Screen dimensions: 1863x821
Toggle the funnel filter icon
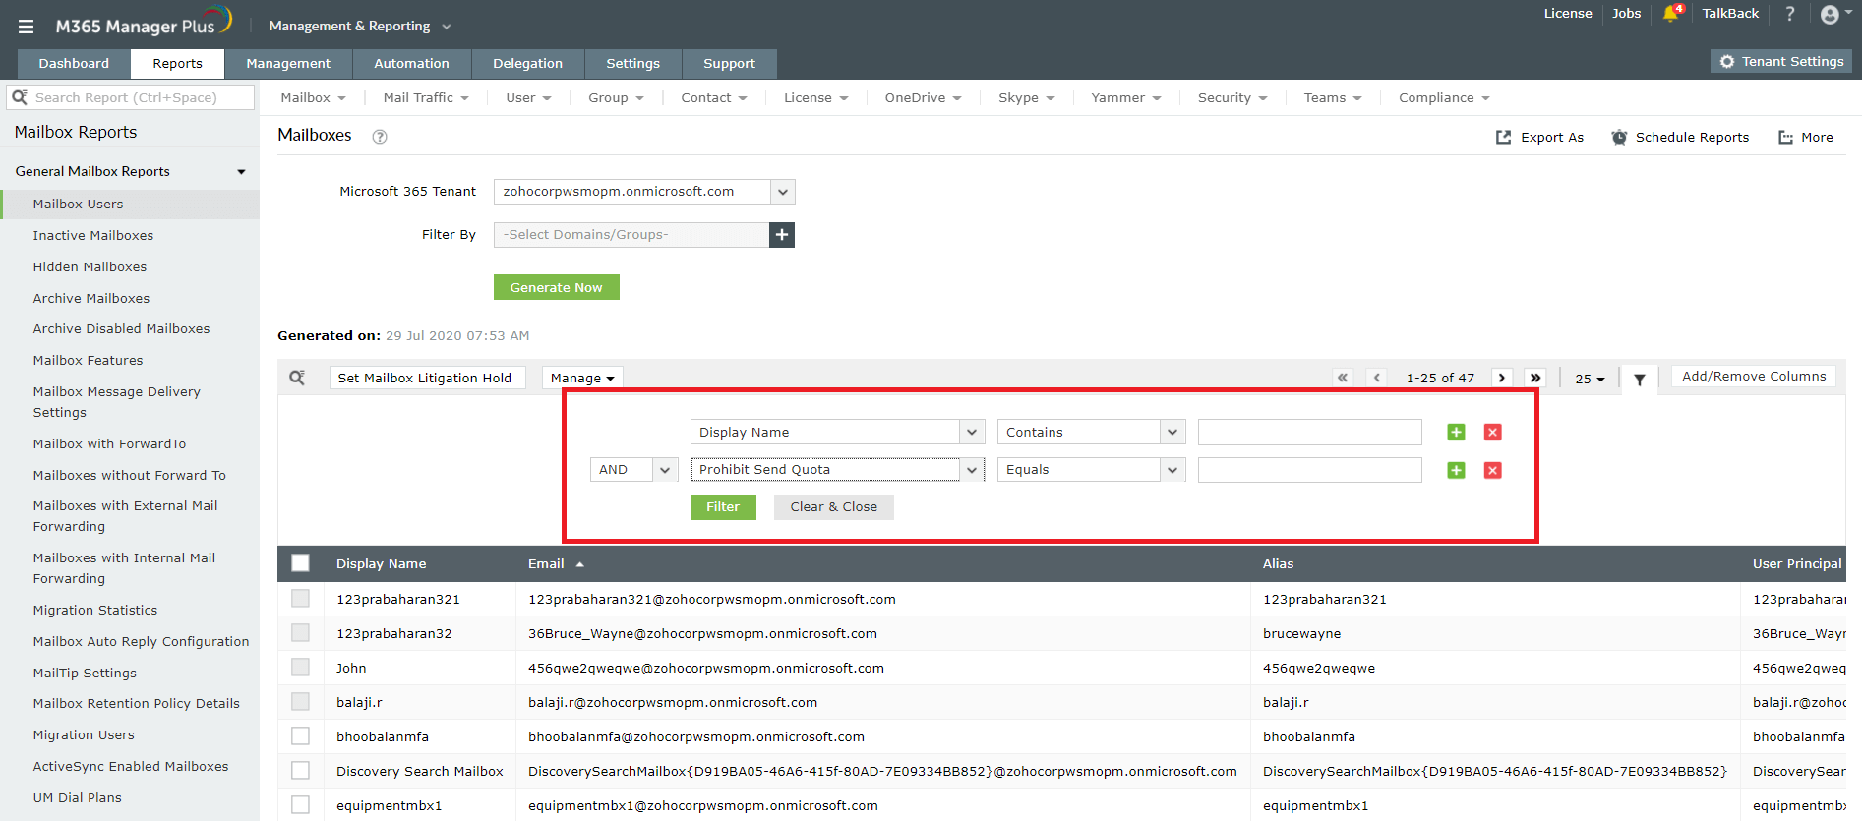pos(1640,380)
